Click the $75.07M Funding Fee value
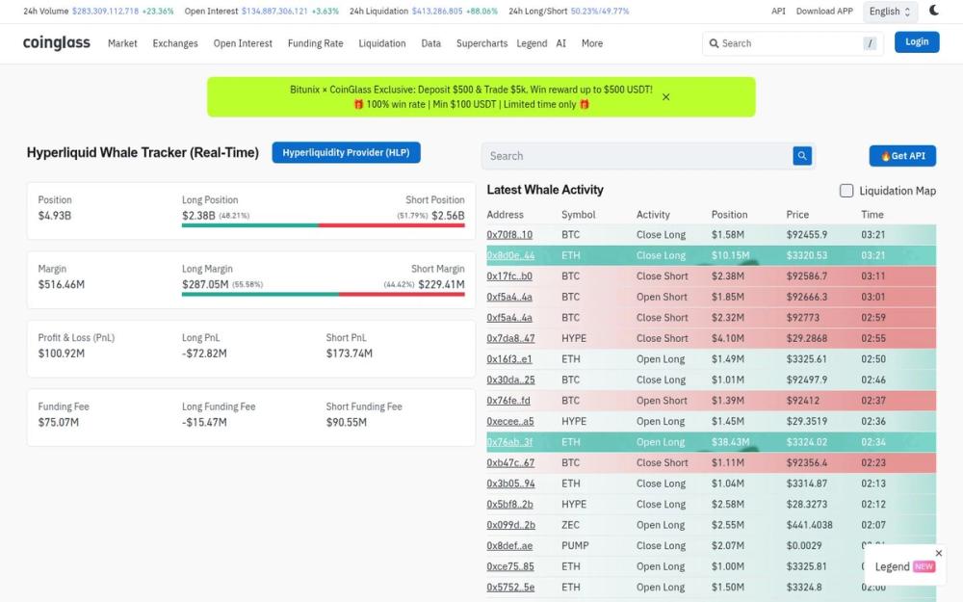963x602 pixels. coord(59,422)
